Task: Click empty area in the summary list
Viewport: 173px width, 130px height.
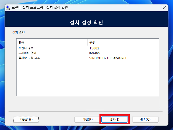Action: coord(87,80)
